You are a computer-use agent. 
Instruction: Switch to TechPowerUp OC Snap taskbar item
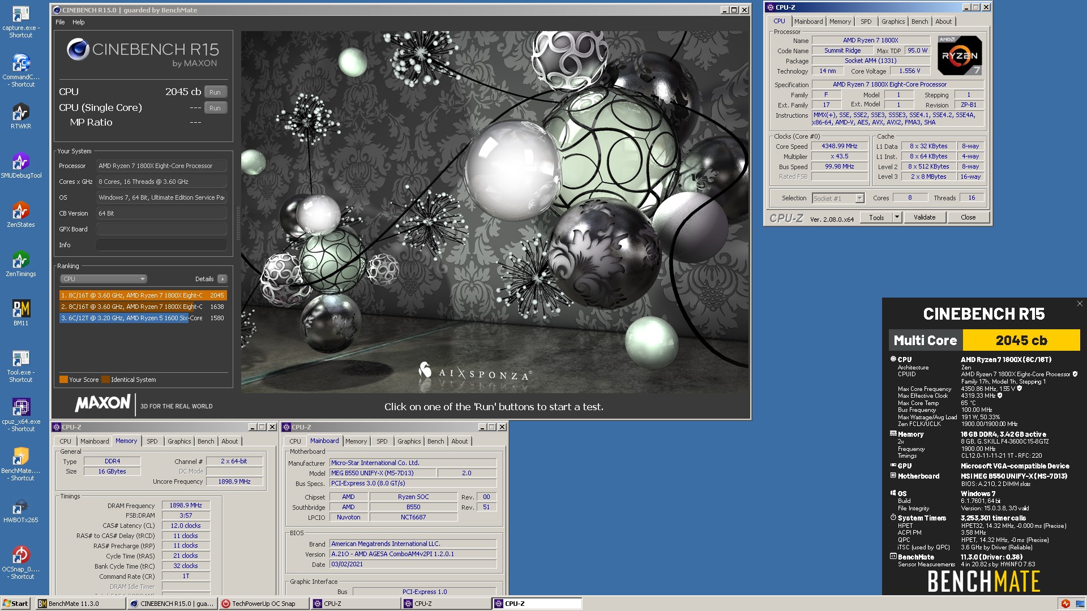click(x=264, y=604)
